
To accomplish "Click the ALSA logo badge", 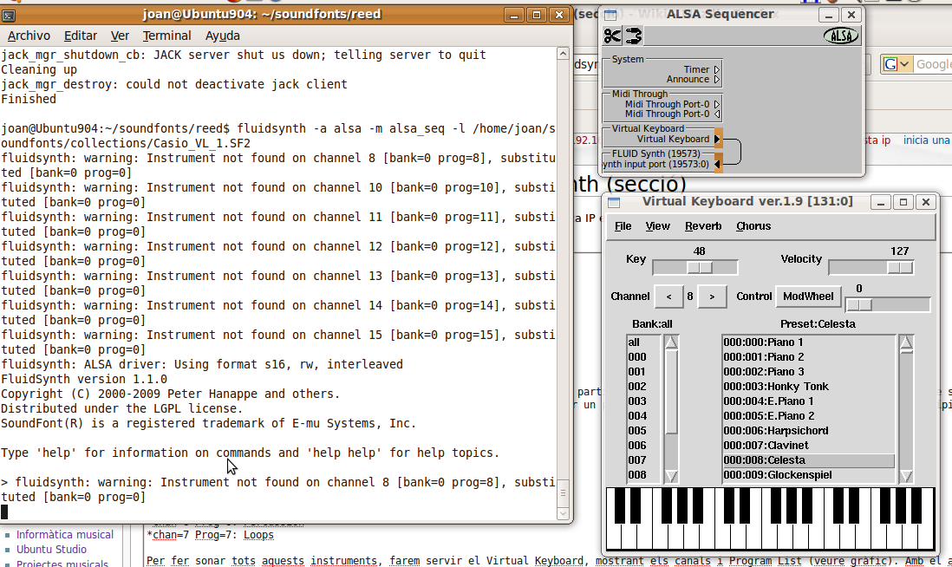I will (840, 36).
